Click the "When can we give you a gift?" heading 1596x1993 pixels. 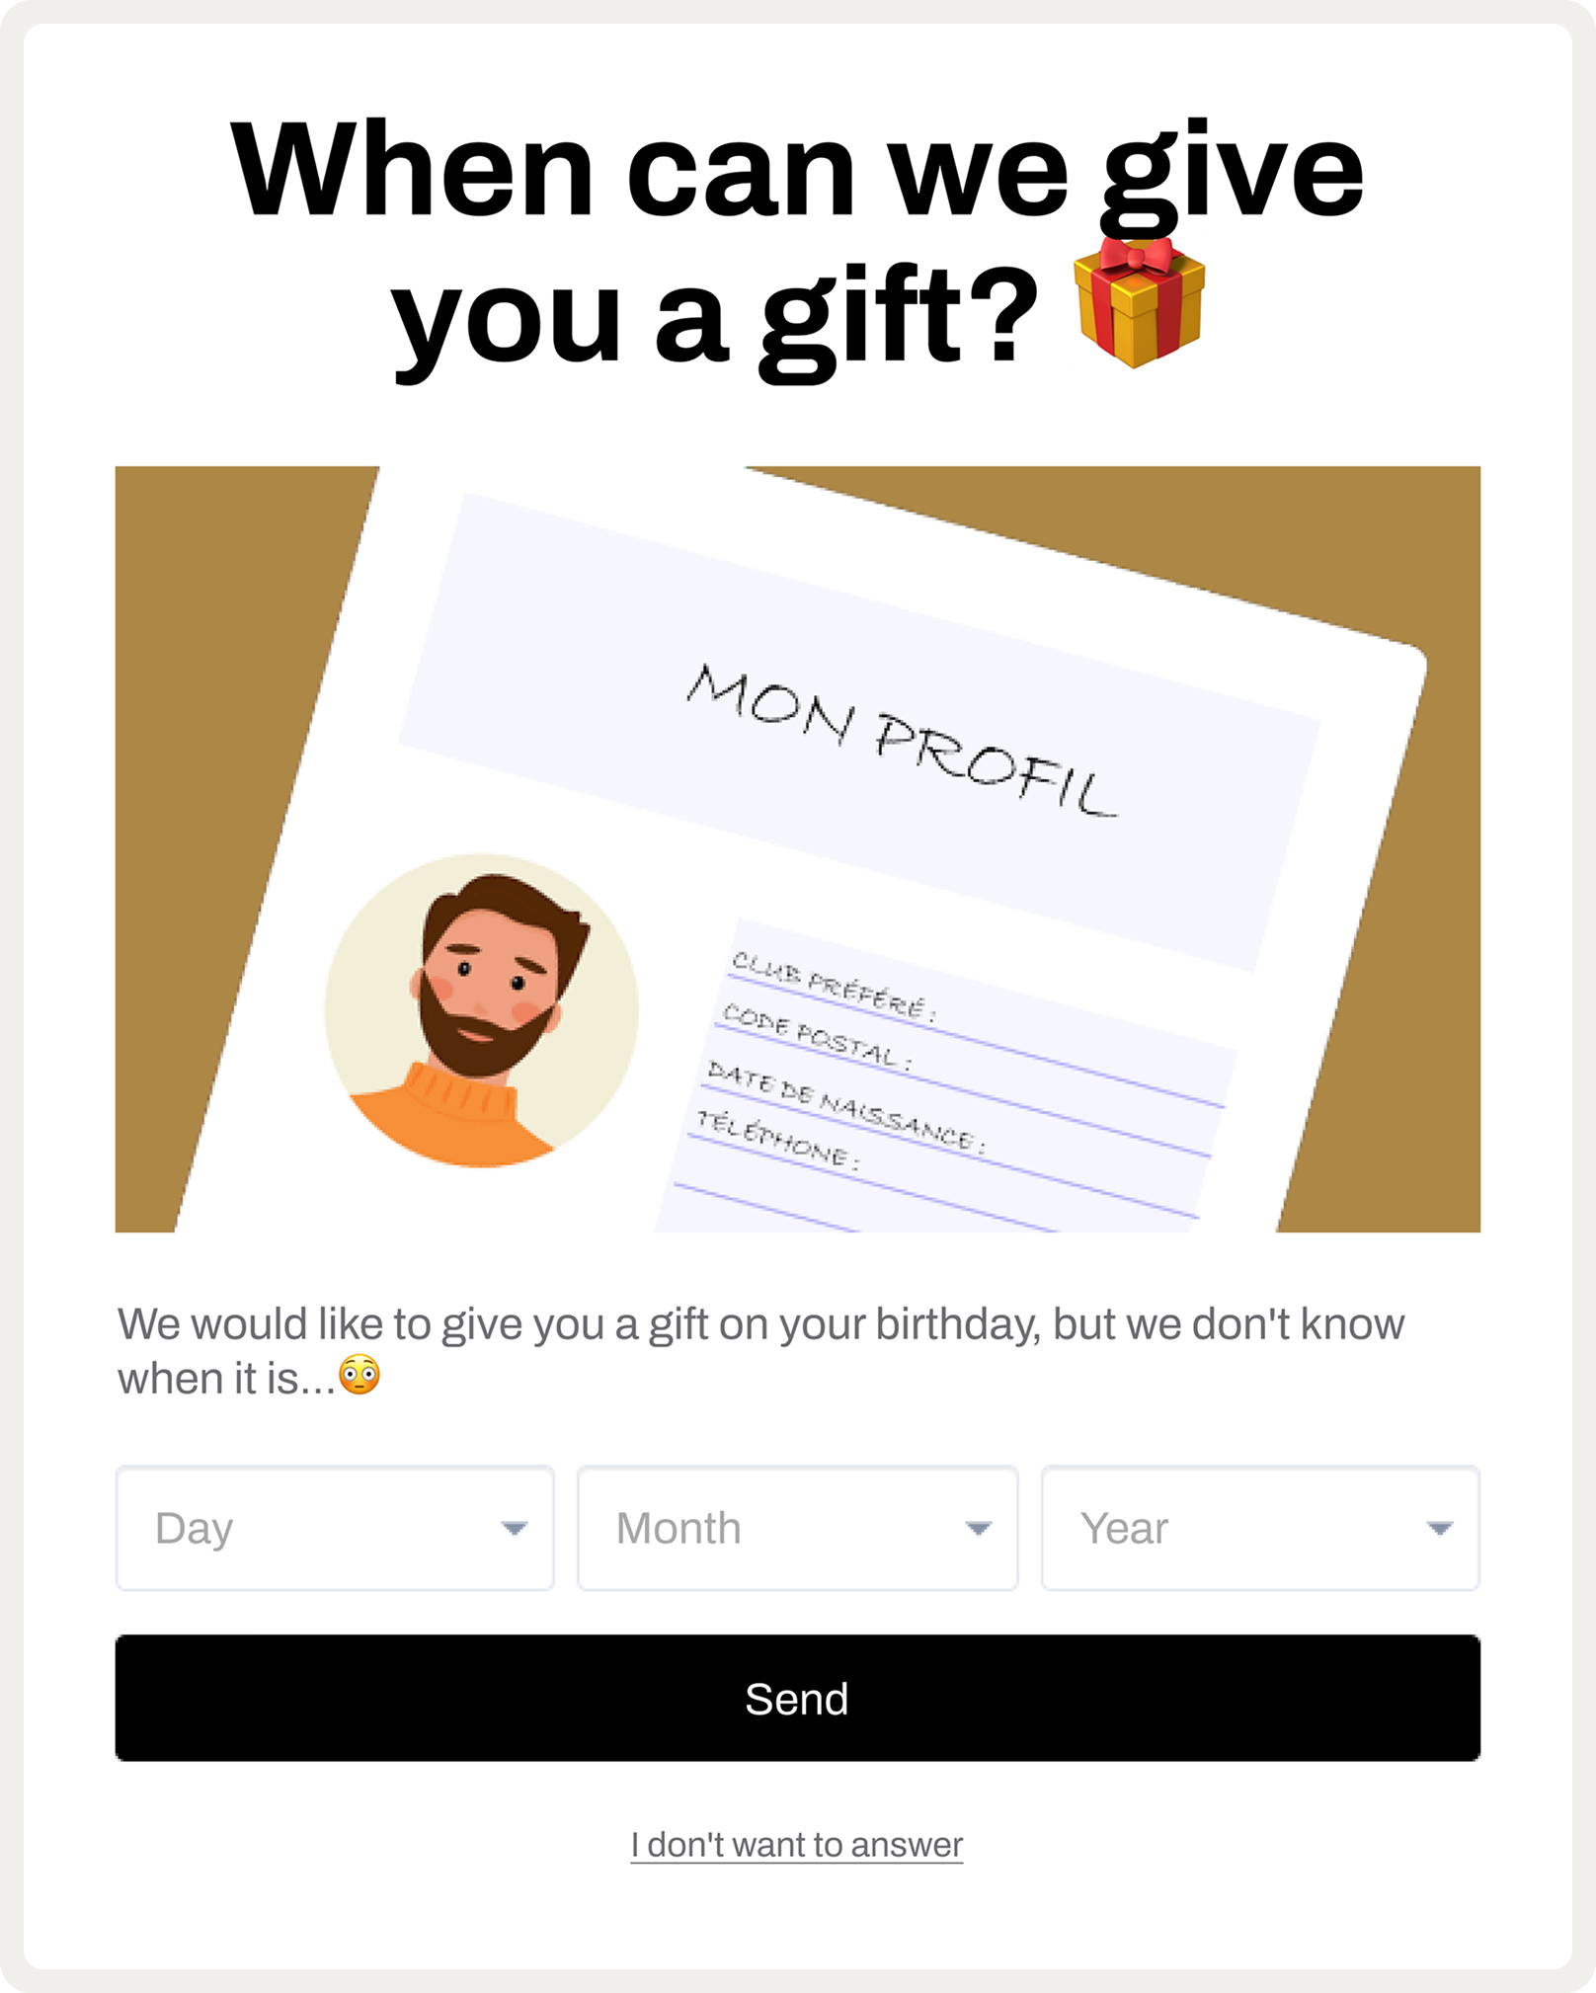(x=798, y=245)
